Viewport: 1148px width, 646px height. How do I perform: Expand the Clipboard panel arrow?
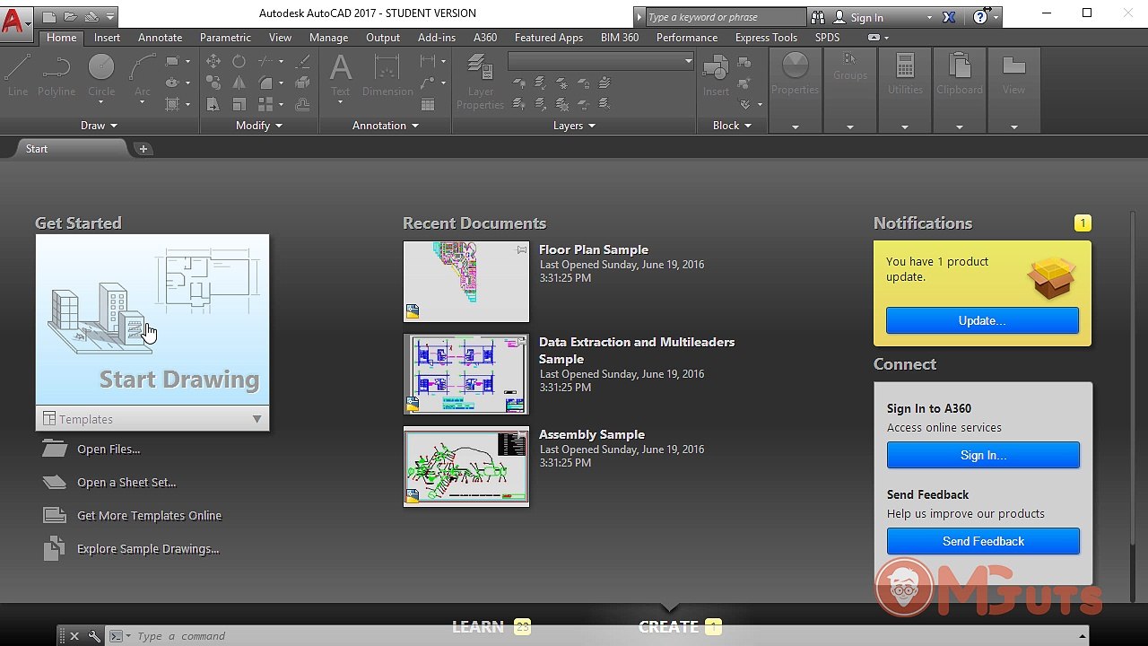coord(960,127)
